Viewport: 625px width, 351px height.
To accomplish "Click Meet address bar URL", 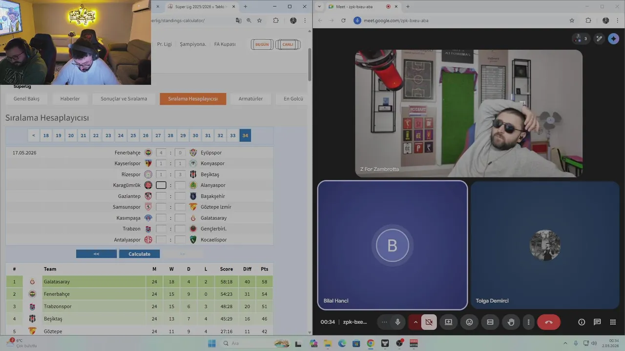I will tap(396, 20).
